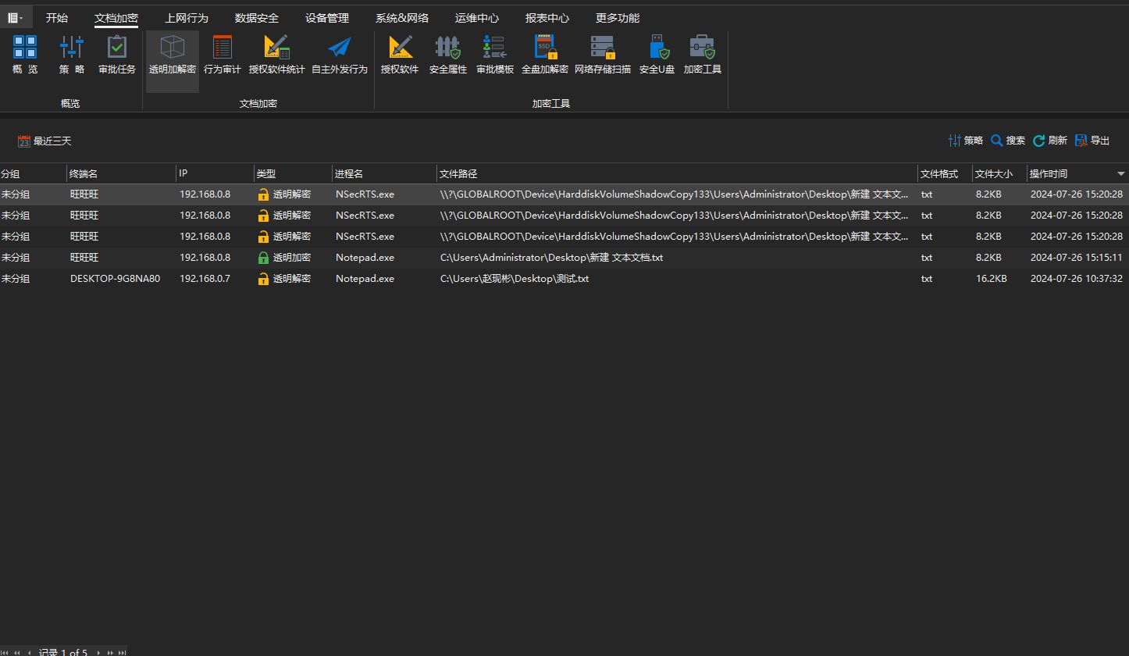Open 安全属性 security attributes
This screenshot has height=656, width=1129.
(x=448, y=54)
